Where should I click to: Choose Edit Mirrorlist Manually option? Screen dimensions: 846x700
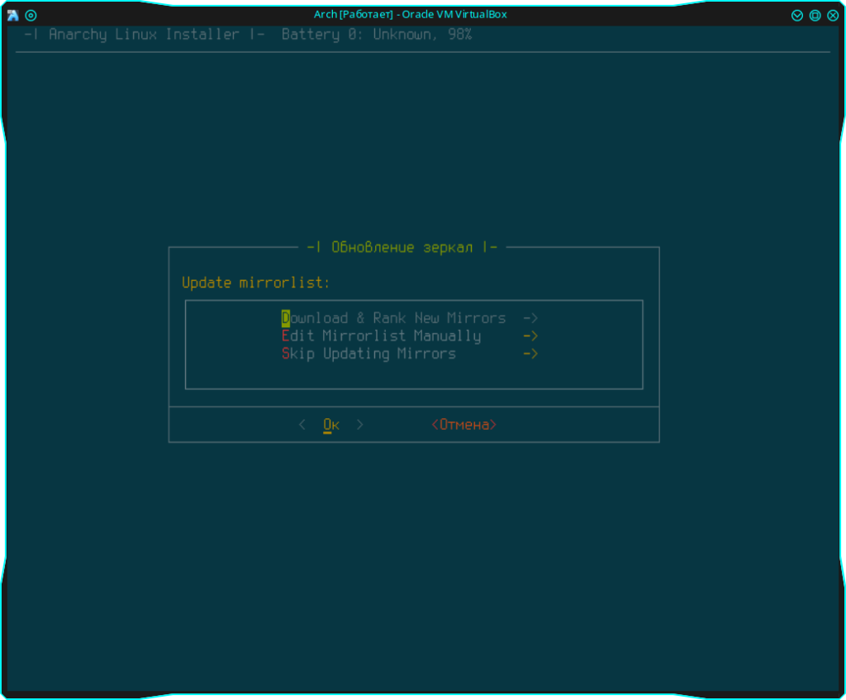click(x=381, y=336)
